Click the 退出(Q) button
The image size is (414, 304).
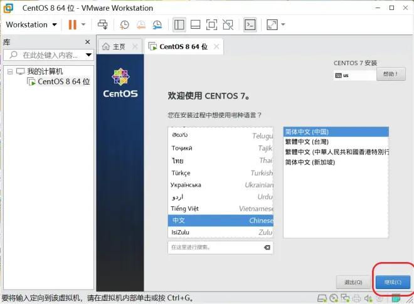tap(353, 282)
